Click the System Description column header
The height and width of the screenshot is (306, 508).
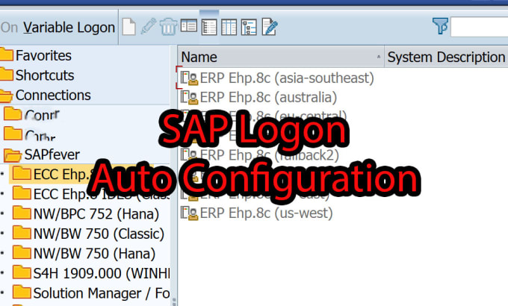[x=446, y=57]
